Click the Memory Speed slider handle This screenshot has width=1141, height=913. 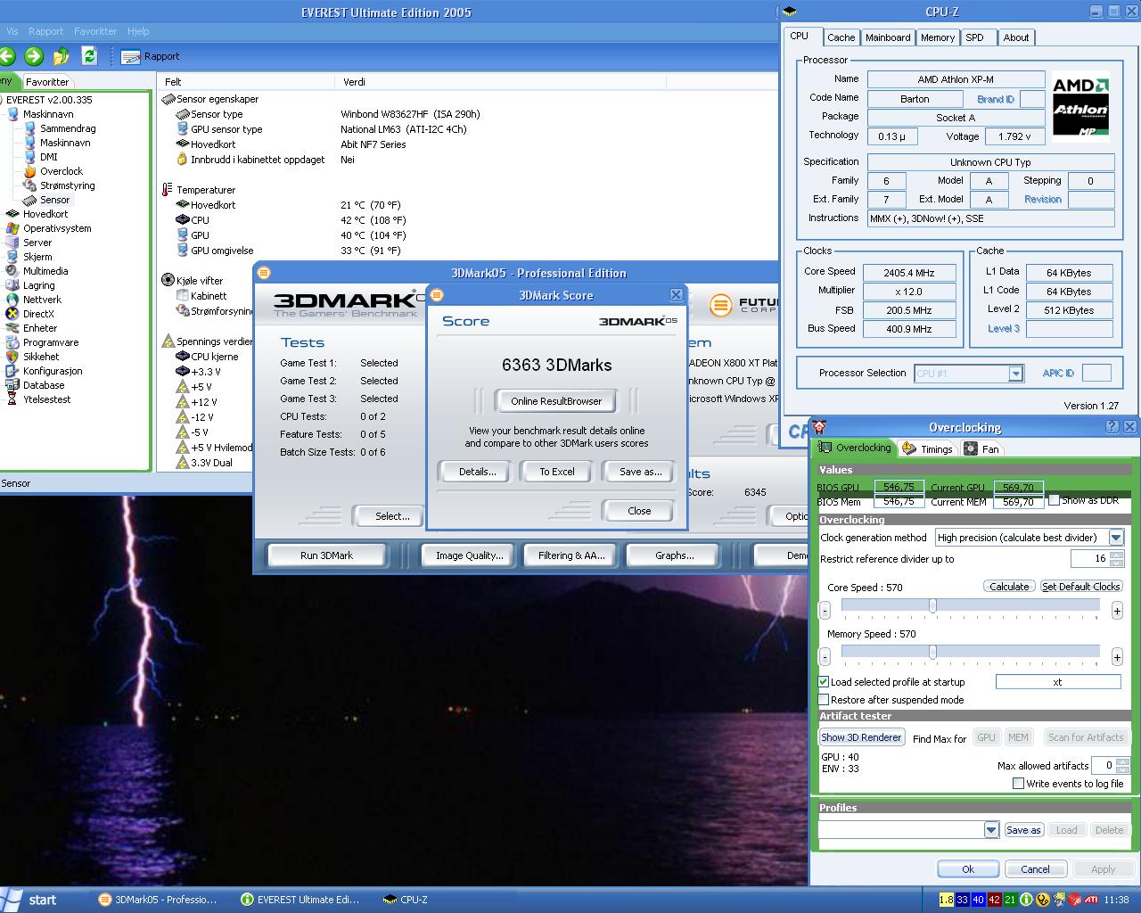pyautogui.click(x=932, y=653)
